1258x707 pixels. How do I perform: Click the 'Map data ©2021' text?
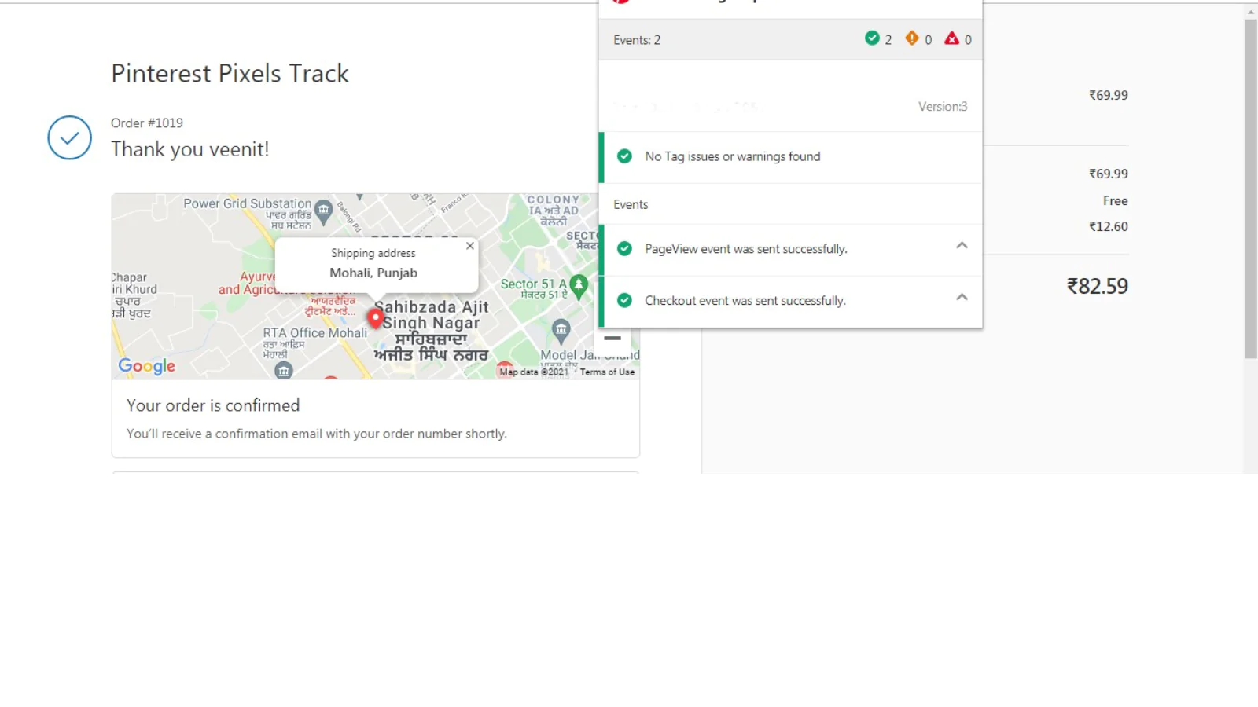pos(534,372)
